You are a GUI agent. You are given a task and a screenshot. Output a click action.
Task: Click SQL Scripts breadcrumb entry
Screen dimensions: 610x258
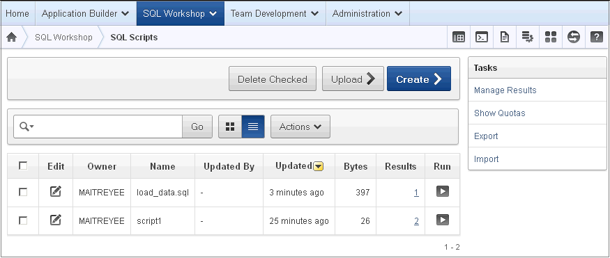coord(134,38)
